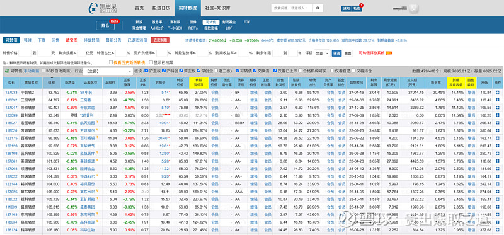Click the plus icon in row 127068
504x235 pixels.
click(x=498, y=168)
